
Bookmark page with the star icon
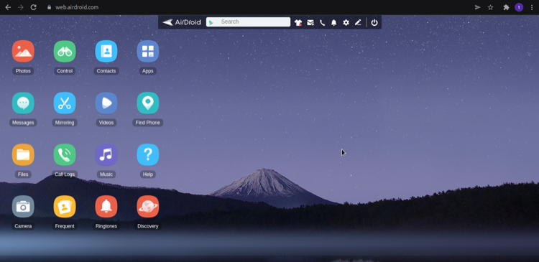491,7
